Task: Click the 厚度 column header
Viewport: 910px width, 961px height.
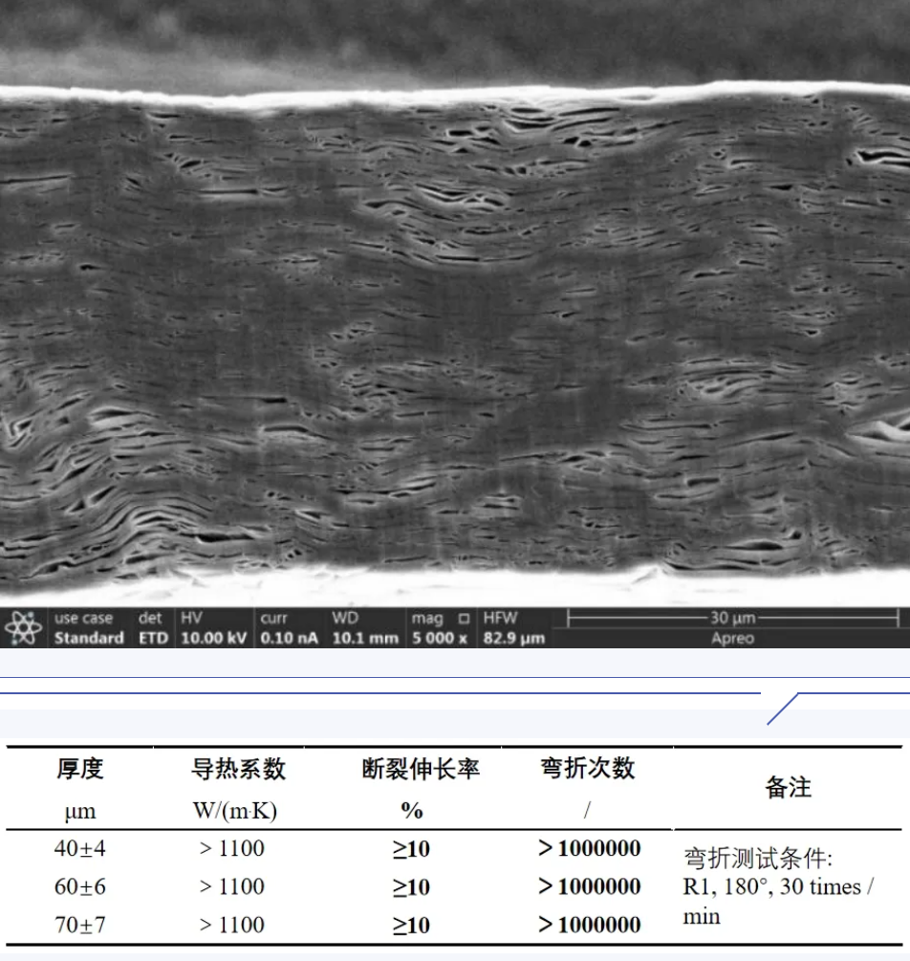Action: click(79, 769)
